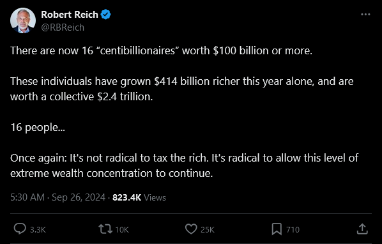Image resolution: width=382 pixels, height=244 pixels.
Task: Click the blue verified checkmark badge
Action: point(106,15)
